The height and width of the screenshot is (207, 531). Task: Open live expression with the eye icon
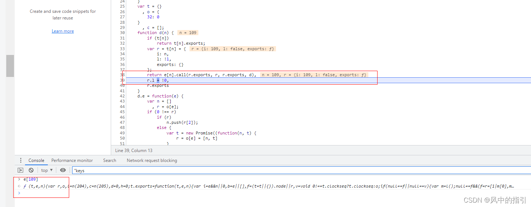(63, 170)
